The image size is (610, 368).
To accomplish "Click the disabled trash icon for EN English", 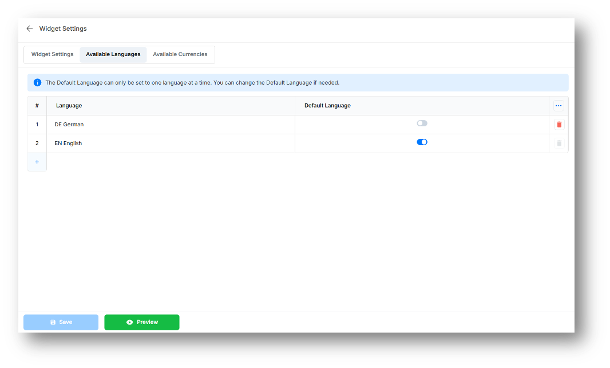I will click(x=558, y=143).
